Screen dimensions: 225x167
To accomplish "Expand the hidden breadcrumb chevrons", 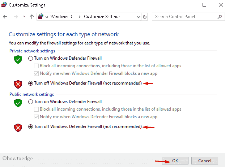I will click(47, 17).
